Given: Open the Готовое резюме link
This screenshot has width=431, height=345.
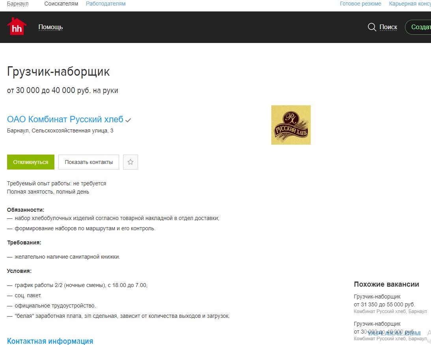Looking at the screenshot, I should coord(360,4).
